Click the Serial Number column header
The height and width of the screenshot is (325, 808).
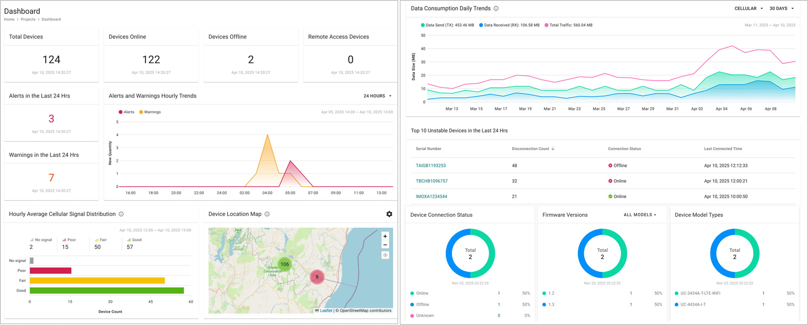tap(428, 149)
